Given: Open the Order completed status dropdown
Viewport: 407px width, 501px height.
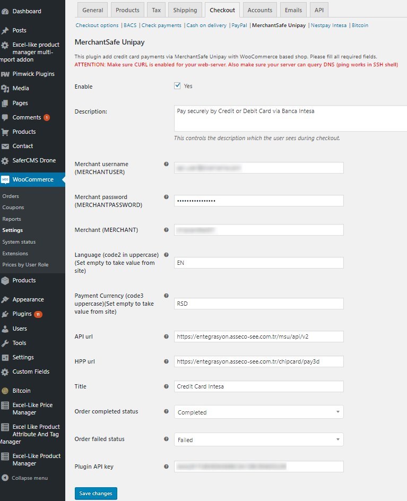Looking at the screenshot, I should pos(258,412).
